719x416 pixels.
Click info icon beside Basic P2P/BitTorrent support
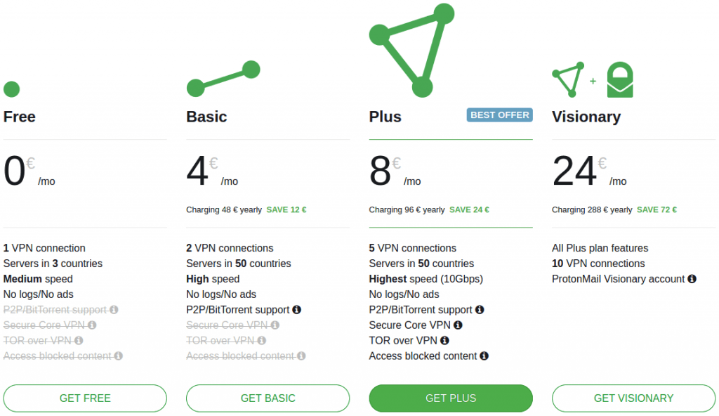click(297, 309)
